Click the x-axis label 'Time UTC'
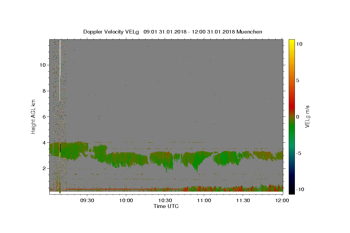Viewport: 350px width, 233px height. tap(166, 206)
